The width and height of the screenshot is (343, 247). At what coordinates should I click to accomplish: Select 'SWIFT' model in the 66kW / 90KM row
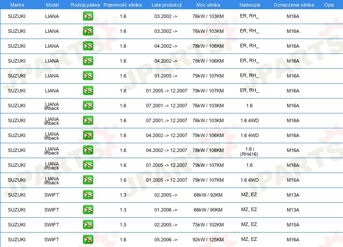click(52, 210)
